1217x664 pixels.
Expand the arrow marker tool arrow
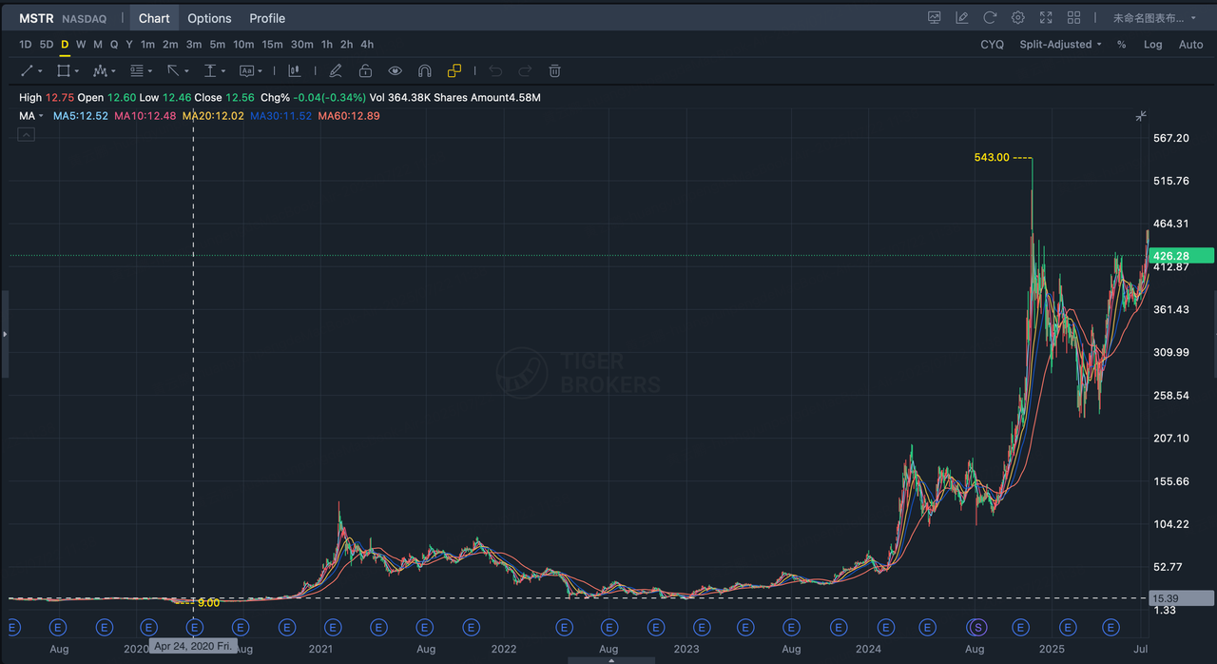coord(186,71)
